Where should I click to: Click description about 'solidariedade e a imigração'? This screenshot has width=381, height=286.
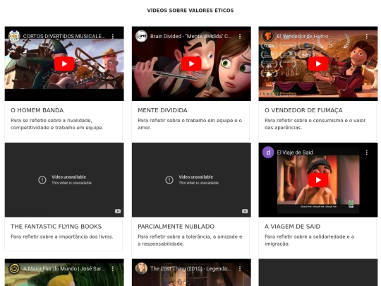309,240
